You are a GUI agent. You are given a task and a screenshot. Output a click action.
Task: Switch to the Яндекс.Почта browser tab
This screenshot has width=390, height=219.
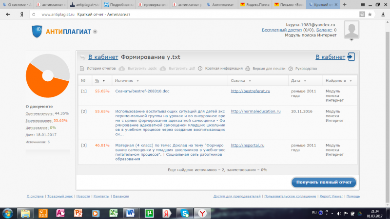[255, 4]
